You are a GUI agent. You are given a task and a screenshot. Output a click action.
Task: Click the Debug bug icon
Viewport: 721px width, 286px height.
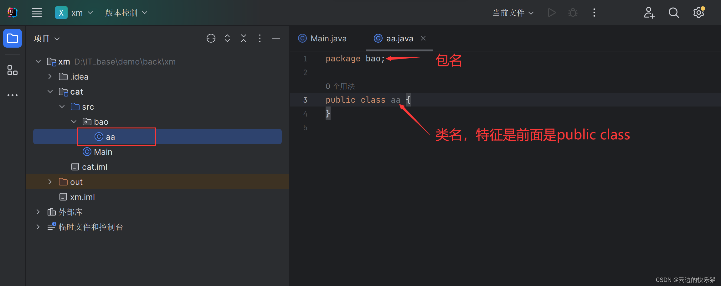pos(573,13)
